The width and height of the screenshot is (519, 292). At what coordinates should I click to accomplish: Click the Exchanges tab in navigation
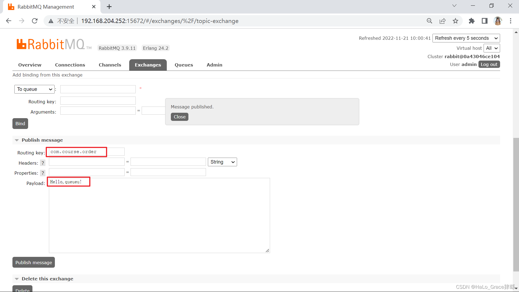click(147, 65)
